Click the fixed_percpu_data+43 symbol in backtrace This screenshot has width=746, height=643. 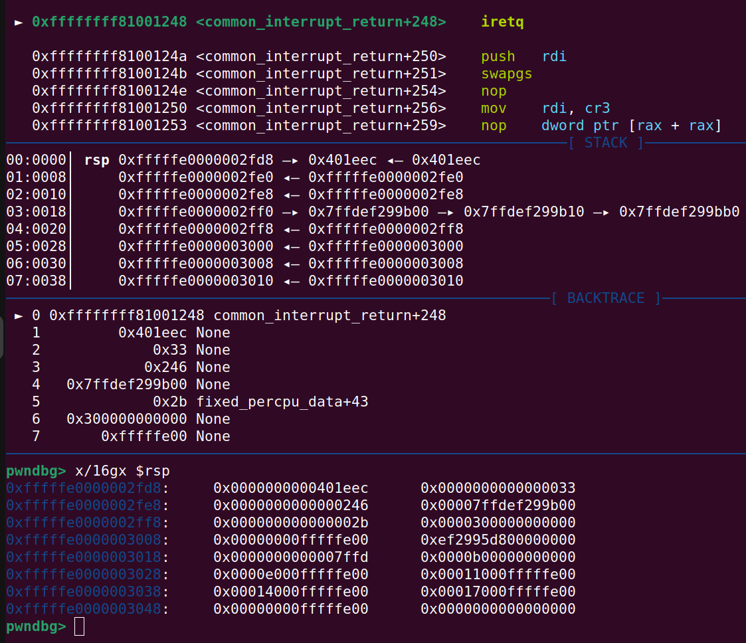point(282,402)
